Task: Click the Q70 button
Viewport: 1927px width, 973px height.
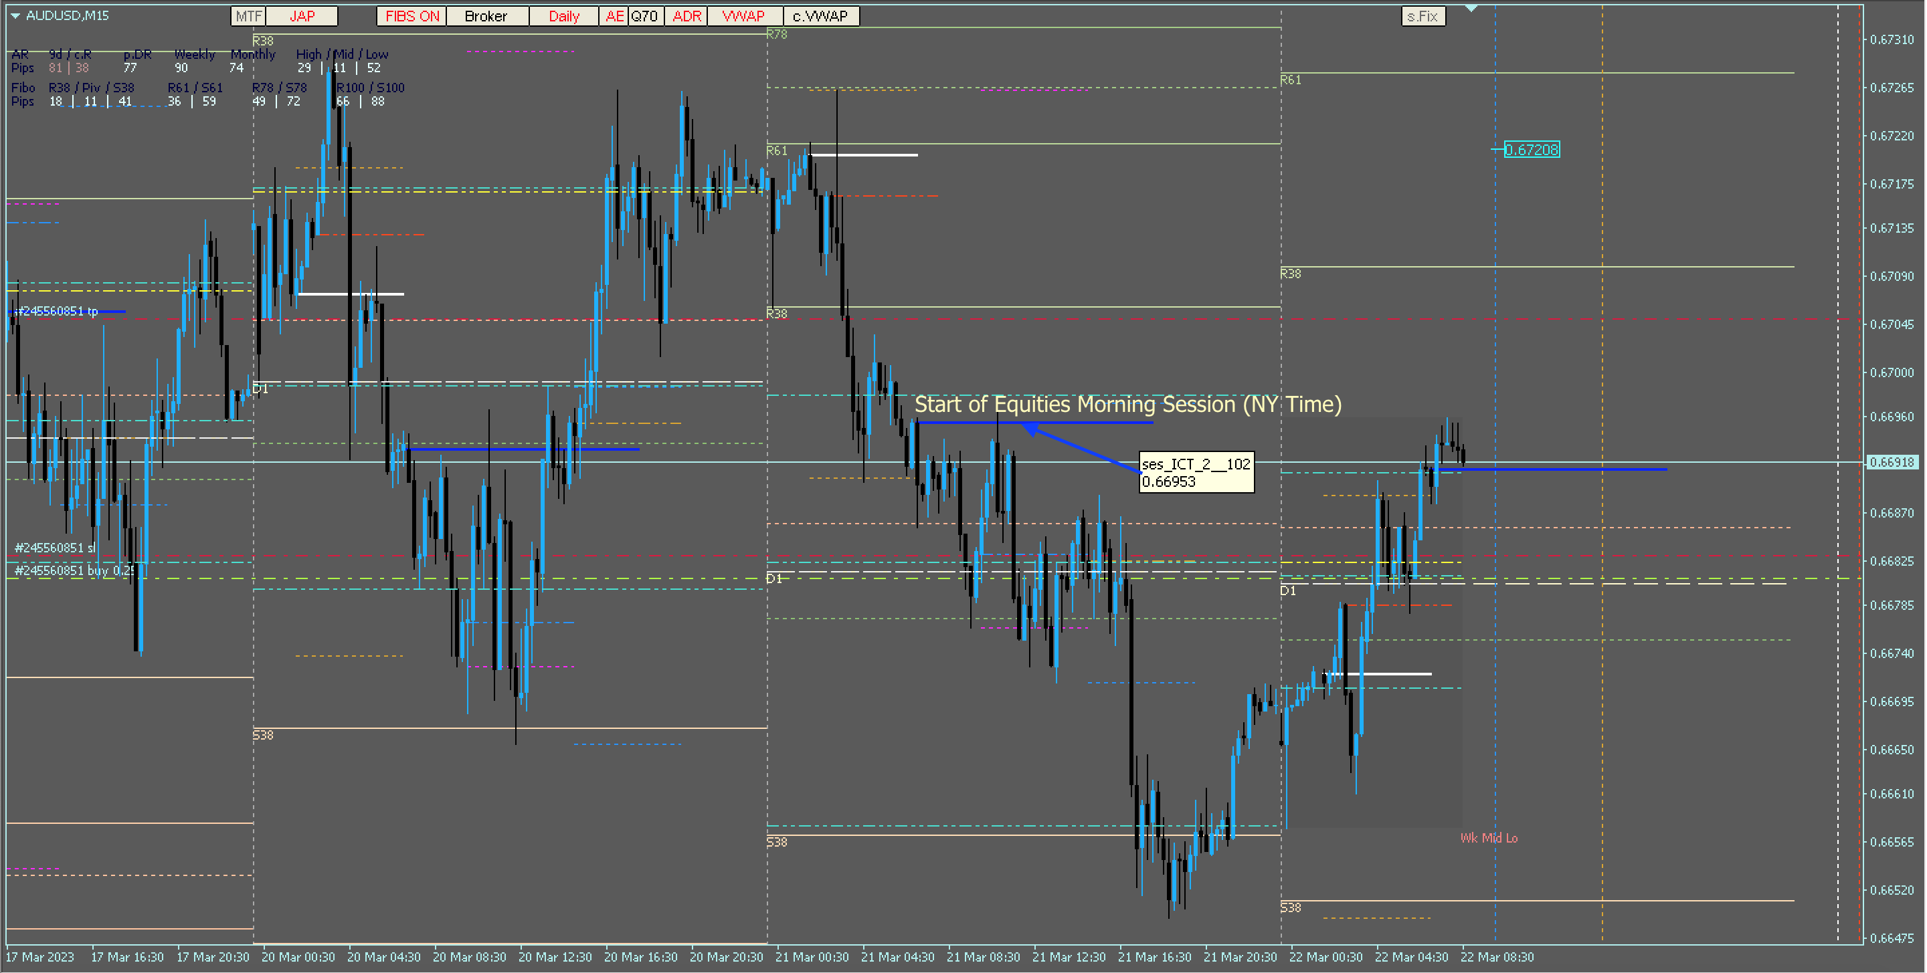Action: pyautogui.click(x=645, y=17)
